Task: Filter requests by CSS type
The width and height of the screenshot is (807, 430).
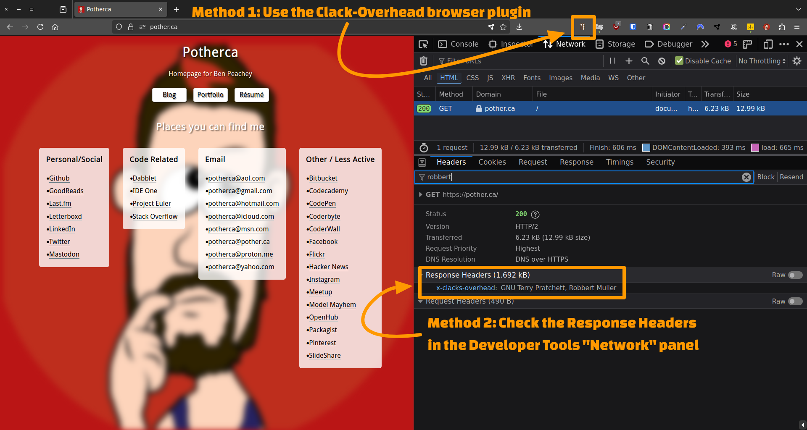Action: 472,78
